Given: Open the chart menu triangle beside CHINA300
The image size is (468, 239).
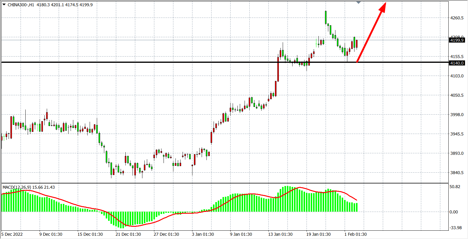Looking at the screenshot, I should [x=4, y=4].
